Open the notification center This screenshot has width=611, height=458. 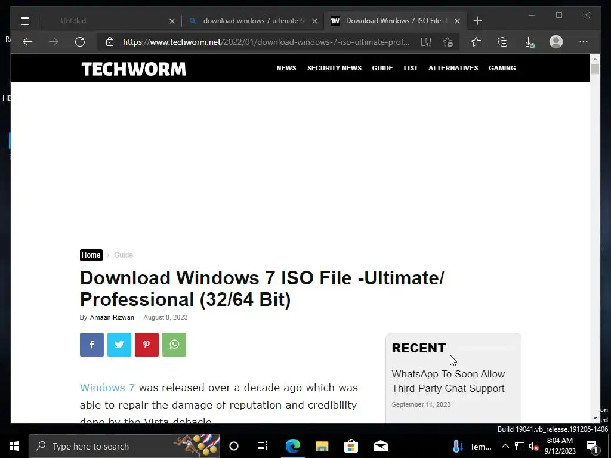pyautogui.click(x=593, y=446)
